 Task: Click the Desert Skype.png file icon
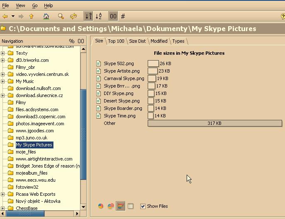coord(98,101)
